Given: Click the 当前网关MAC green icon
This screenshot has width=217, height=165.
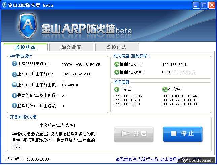Looking at the screenshot, I should [x=117, y=72].
